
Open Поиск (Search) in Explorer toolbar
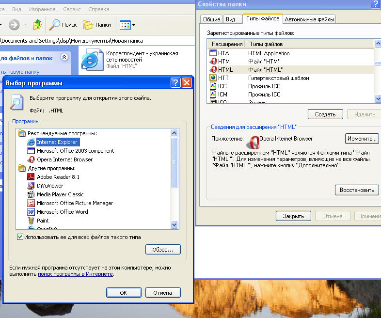pyautogui.click(x=63, y=25)
